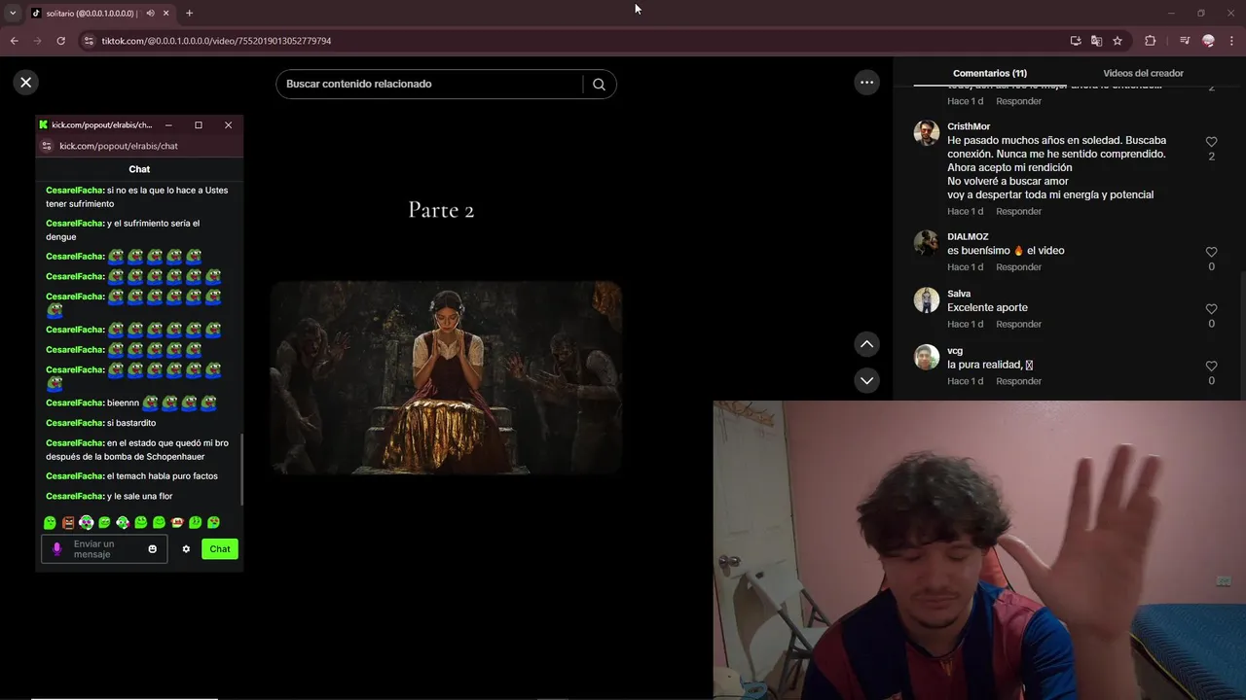Click the Kick popout URL kick.com/popout/elrabis/chat
Image resolution: width=1246 pixels, height=700 pixels.
coord(119,146)
